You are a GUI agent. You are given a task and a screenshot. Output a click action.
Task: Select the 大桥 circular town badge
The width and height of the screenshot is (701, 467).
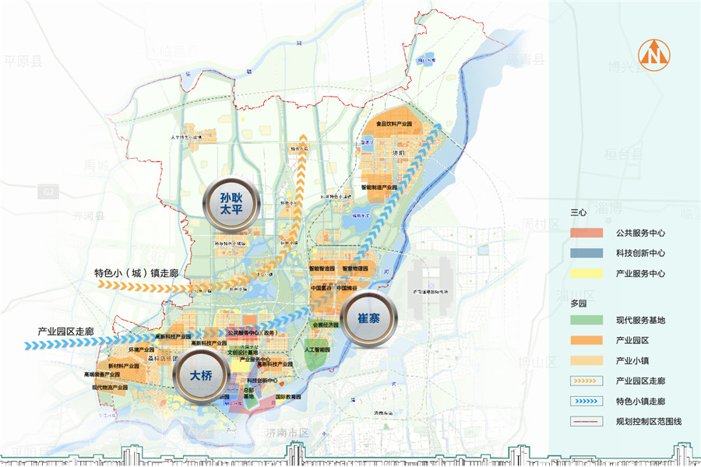point(201,375)
